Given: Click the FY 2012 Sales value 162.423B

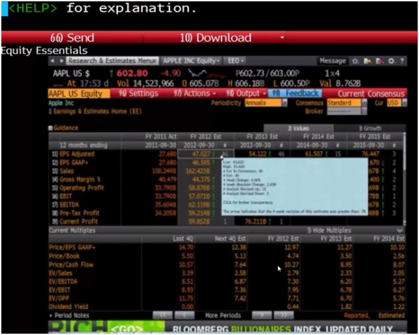Looking at the screenshot, I should pos(198,171).
